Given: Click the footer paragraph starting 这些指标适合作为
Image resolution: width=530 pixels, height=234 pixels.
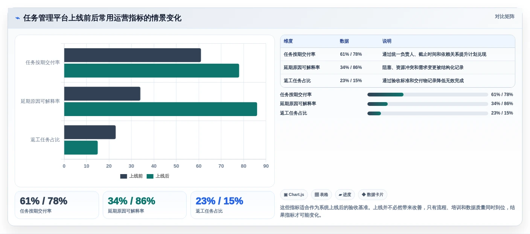Looking at the screenshot, I should [397, 211].
